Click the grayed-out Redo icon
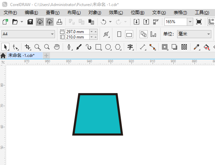The height and width of the screenshot is (165, 215). click(x=119, y=22)
